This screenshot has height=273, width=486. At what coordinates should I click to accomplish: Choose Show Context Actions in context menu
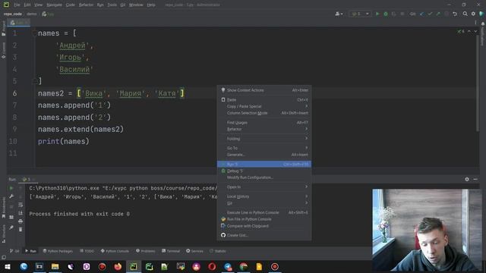pyautogui.click(x=264, y=90)
